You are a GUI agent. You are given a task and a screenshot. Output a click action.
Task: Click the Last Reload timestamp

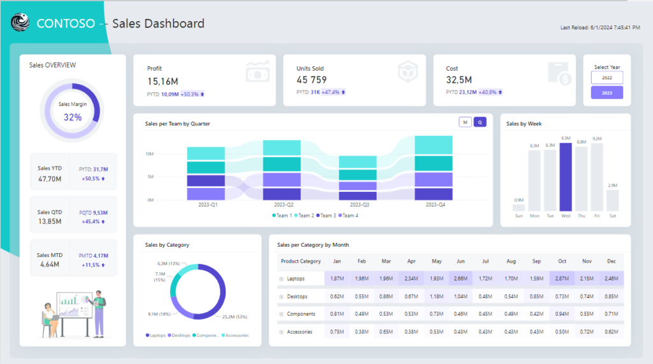[600, 27]
